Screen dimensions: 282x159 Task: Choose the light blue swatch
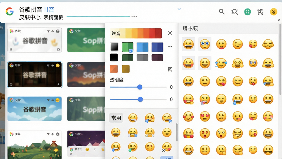142,47
